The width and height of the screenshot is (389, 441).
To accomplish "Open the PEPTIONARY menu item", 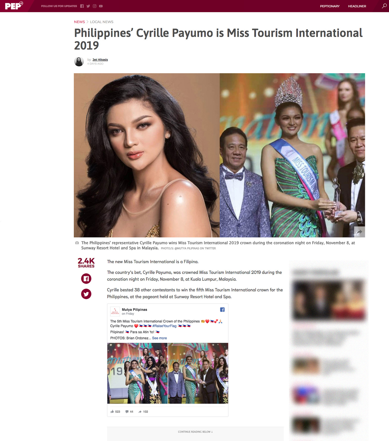I will pyautogui.click(x=330, y=6).
